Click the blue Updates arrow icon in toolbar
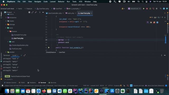This screenshot has height=95, width=169. click(x=164, y=9)
